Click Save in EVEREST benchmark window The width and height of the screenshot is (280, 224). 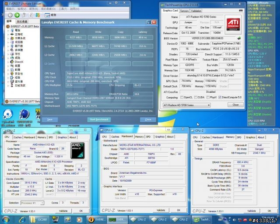49,119
